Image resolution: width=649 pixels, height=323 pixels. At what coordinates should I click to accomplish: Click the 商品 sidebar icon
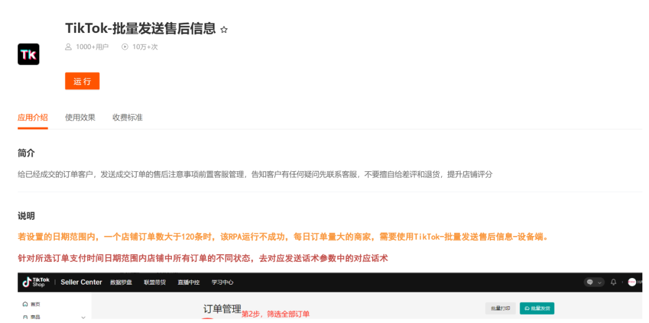click(25, 317)
